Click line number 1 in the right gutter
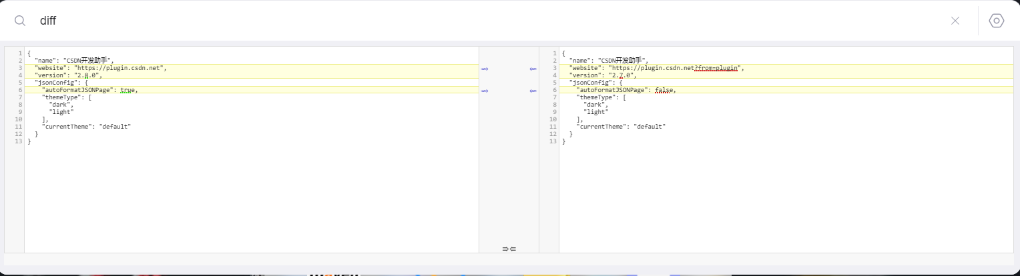Viewport: 1020px width, 276px height. [x=554, y=53]
